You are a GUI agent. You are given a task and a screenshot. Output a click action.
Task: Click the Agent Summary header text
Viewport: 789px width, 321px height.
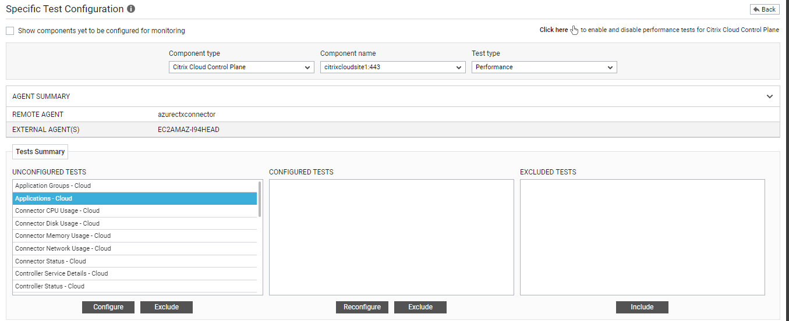(41, 97)
